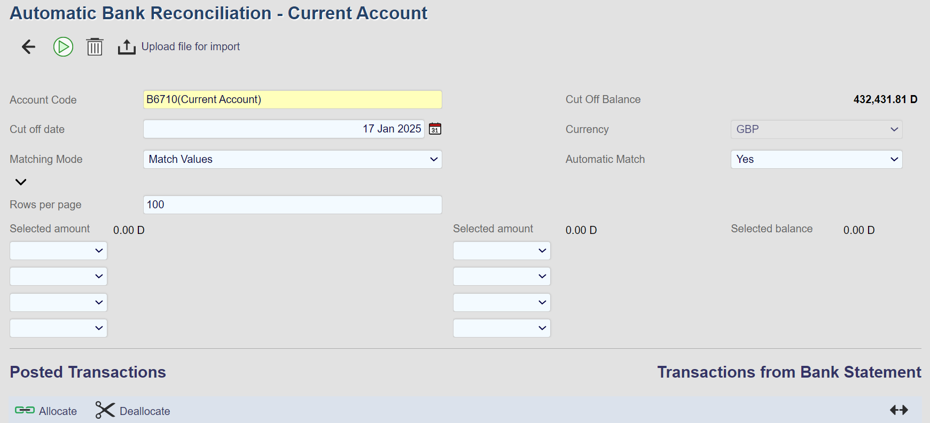Click the back arrow icon

pos(28,47)
